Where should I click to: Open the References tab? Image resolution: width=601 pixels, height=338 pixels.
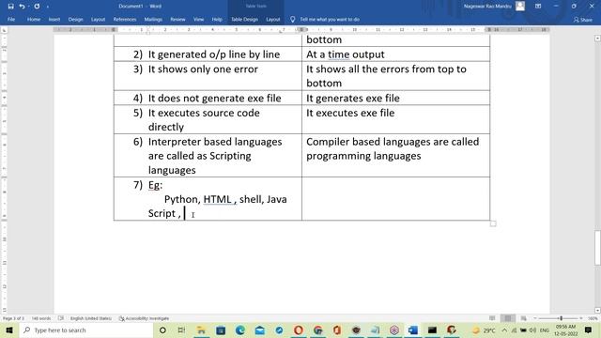(125, 19)
